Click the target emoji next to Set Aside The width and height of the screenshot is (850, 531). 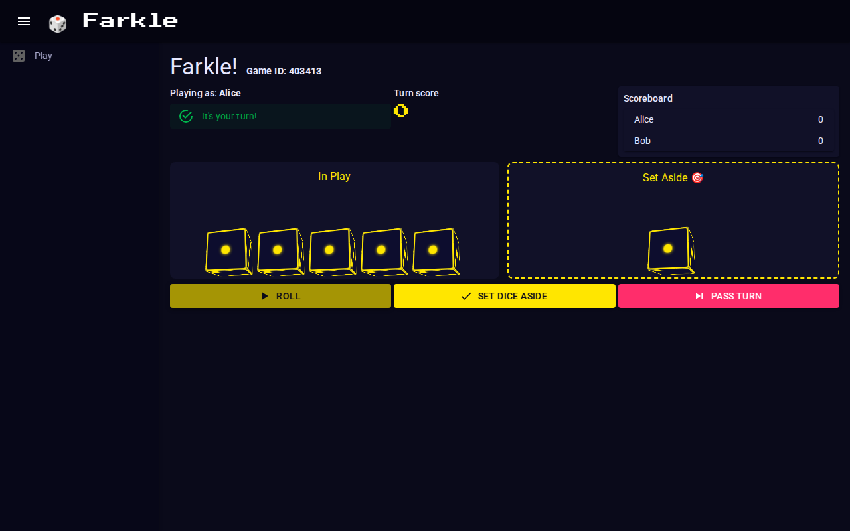pos(697,177)
